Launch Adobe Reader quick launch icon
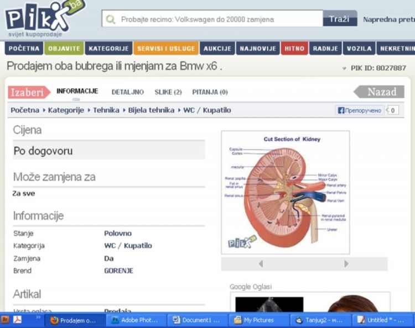415x328 pixels. tap(18, 320)
